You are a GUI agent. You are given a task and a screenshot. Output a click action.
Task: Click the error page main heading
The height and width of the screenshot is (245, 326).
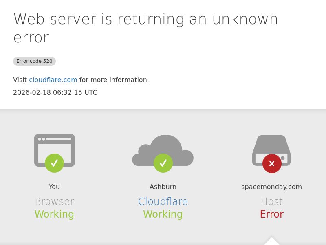click(145, 28)
